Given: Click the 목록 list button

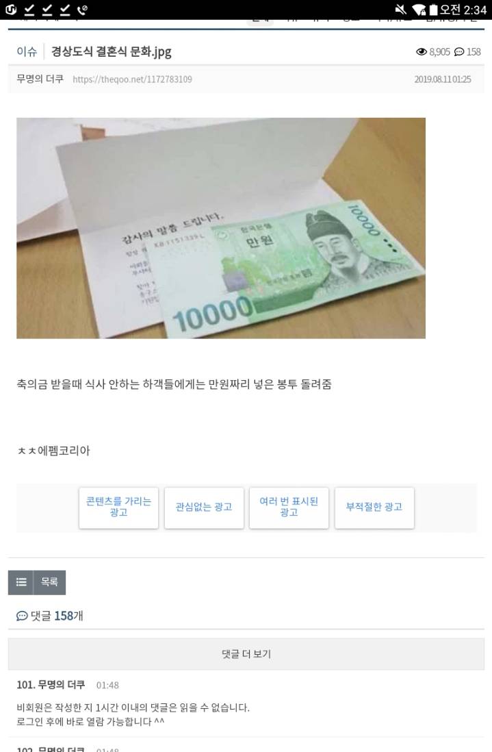Looking at the screenshot, I should coord(37,582).
